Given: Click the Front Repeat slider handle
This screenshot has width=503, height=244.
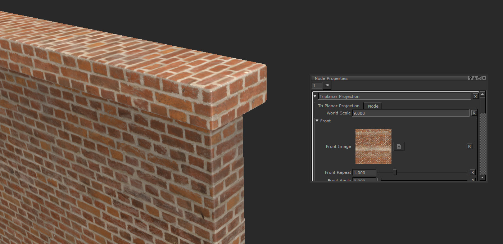Looking at the screenshot, I should coord(395,172).
